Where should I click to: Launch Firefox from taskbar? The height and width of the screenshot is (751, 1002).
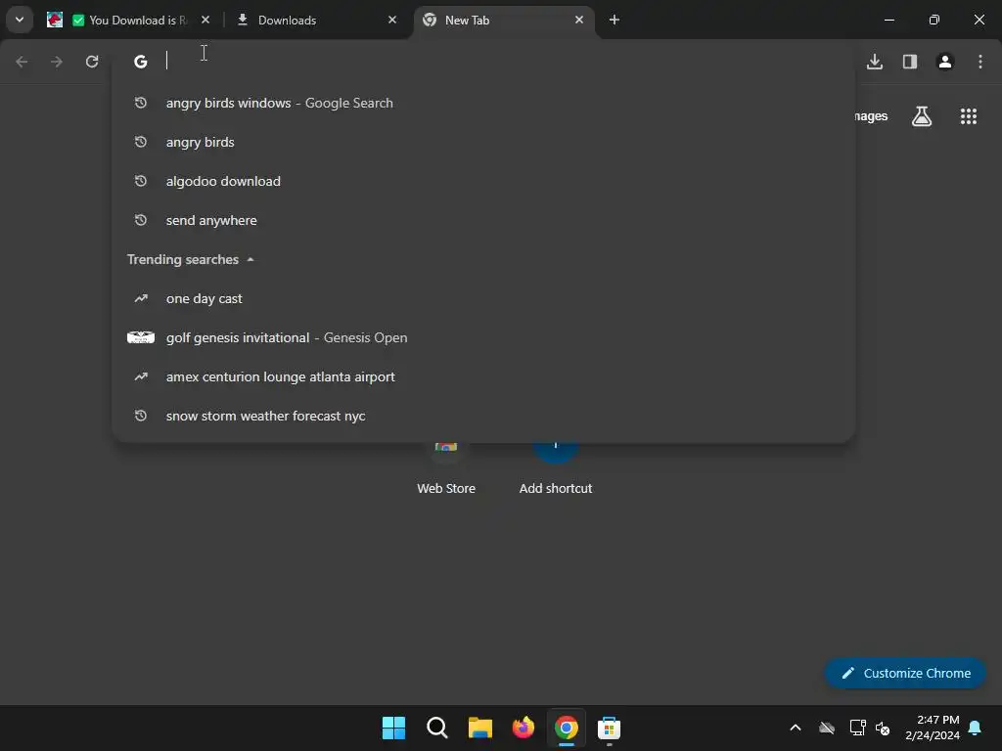pos(524,728)
